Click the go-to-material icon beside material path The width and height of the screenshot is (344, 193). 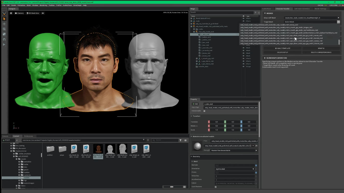pyautogui.click(x=256, y=146)
